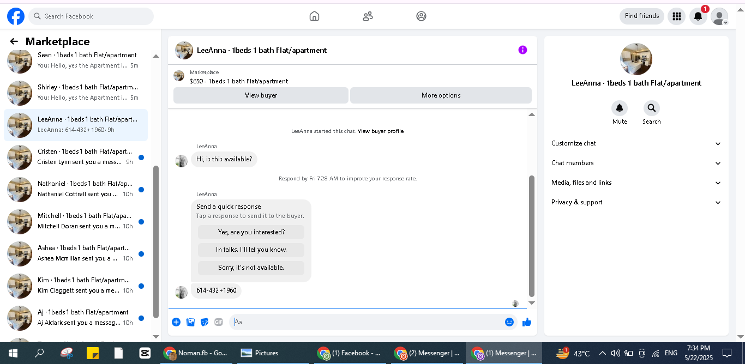Open the account profile avatar menu
Image resolution: width=745 pixels, height=364 pixels.
coord(719,16)
